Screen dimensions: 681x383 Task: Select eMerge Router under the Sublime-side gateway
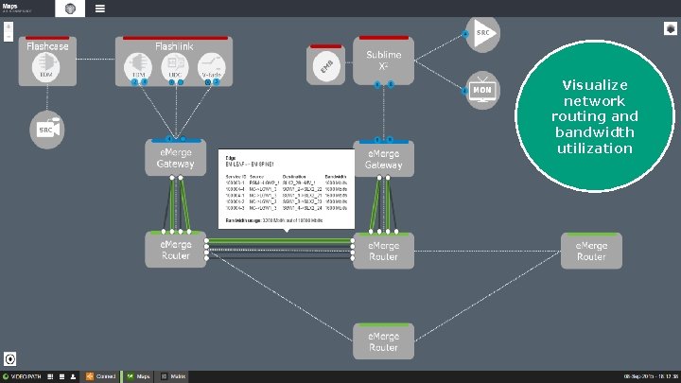point(383,251)
